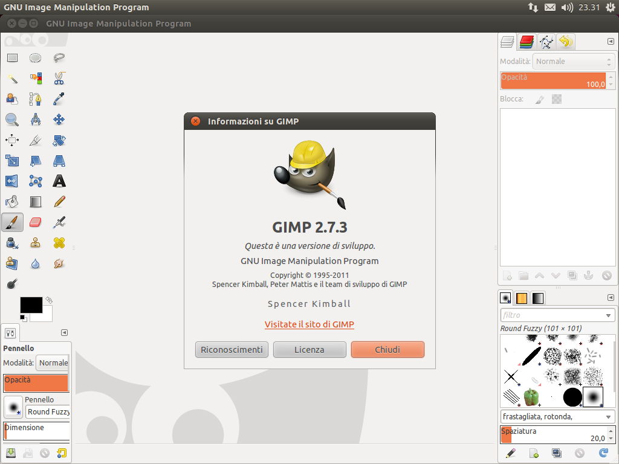
Task: Select the Flip tool
Action: click(x=12, y=181)
